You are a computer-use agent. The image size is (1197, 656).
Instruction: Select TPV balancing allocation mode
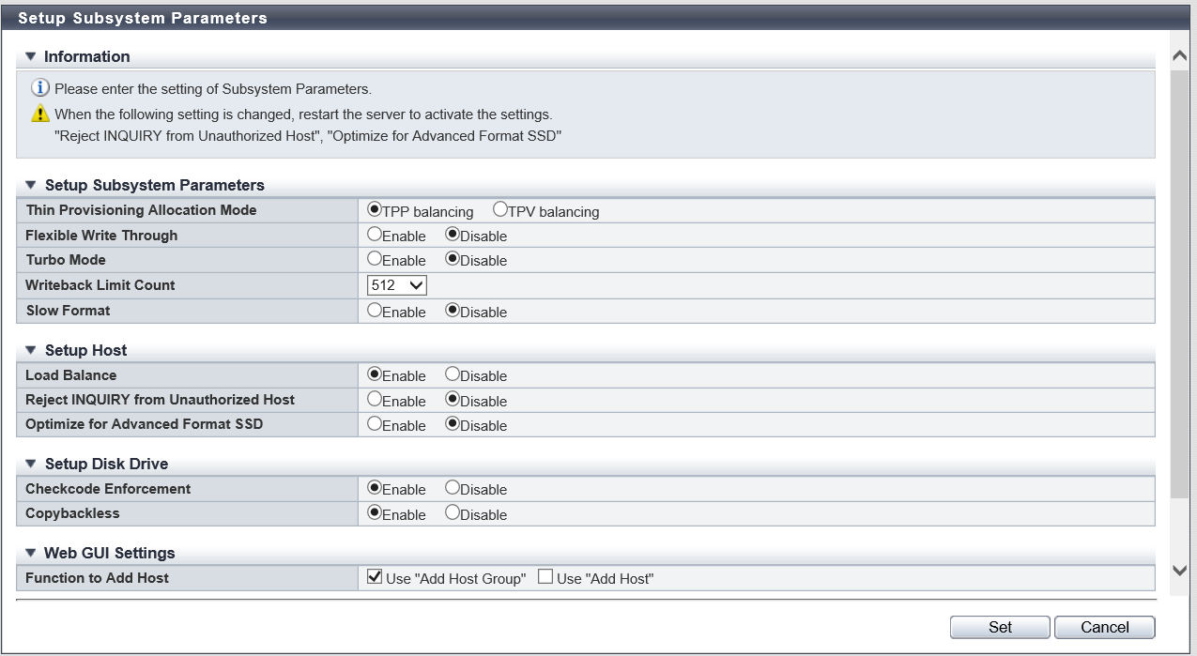(500, 210)
